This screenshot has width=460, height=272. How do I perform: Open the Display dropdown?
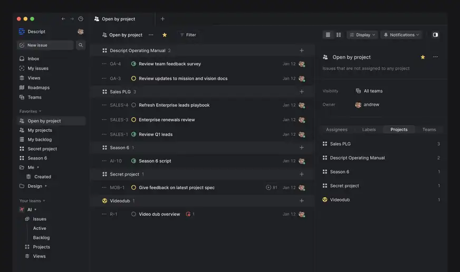click(362, 35)
